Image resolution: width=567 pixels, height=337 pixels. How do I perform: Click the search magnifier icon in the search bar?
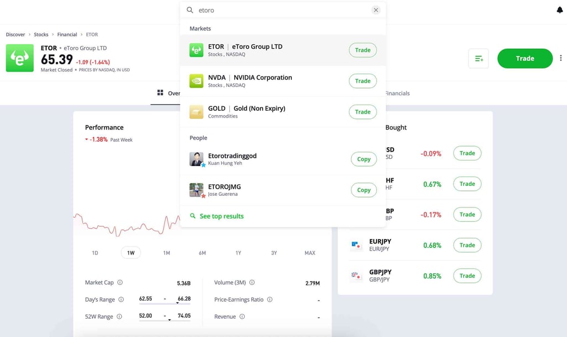(189, 9)
